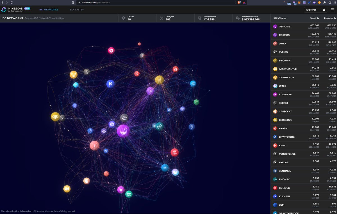Select the Sifchain gold node in the graph
337x214 pixels.
tap(160, 80)
